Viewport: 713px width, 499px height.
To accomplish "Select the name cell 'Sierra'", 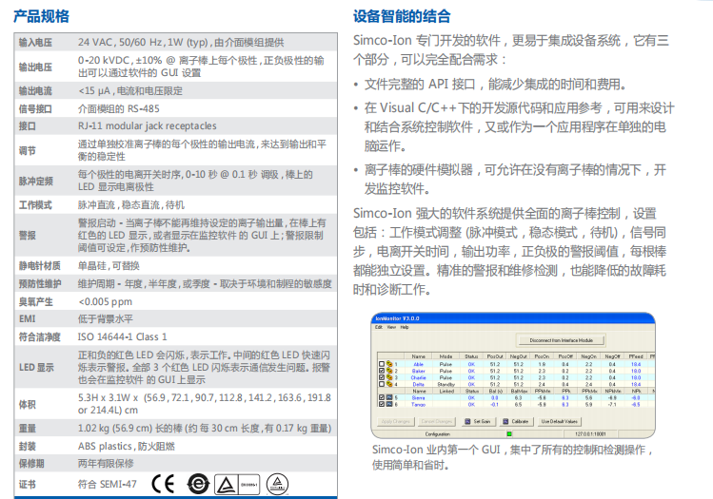I will point(418,397).
